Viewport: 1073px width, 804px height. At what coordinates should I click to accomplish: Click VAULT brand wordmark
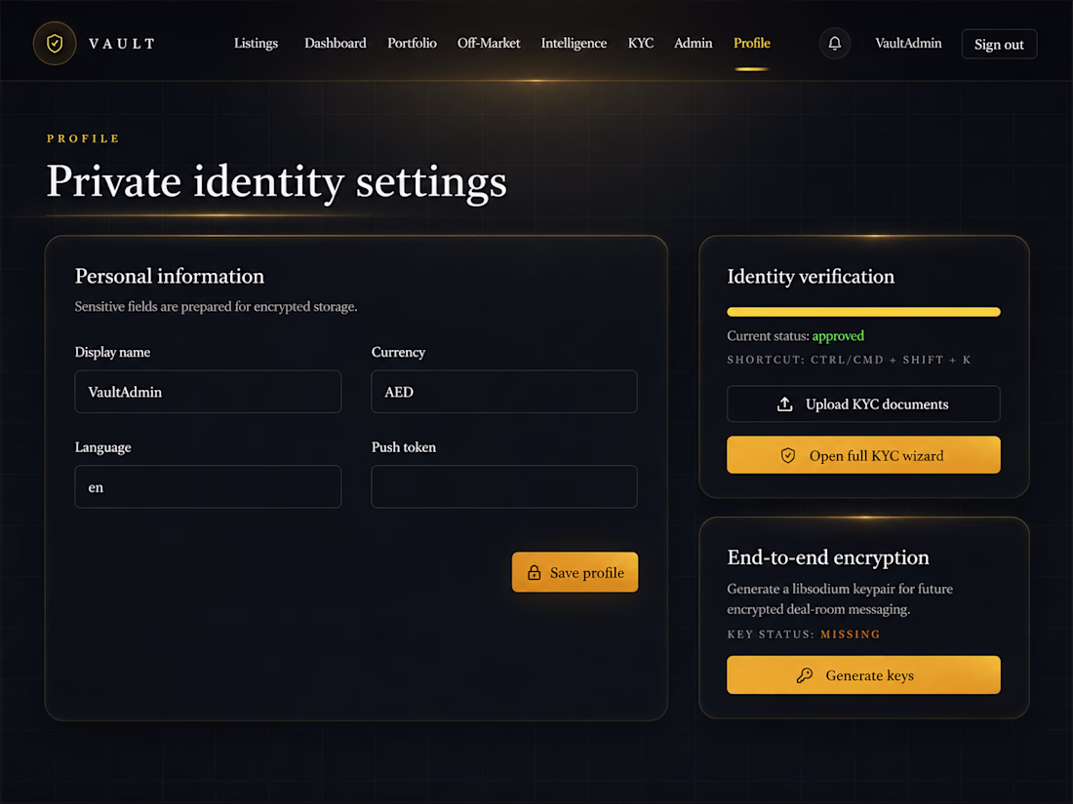tap(122, 44)
